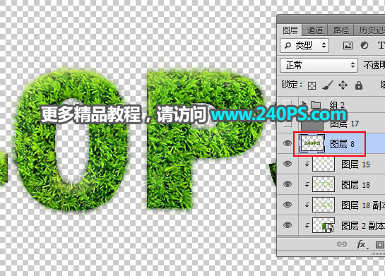
Task: Select the layer name 图层 18
Action: (x=355, y=185)
